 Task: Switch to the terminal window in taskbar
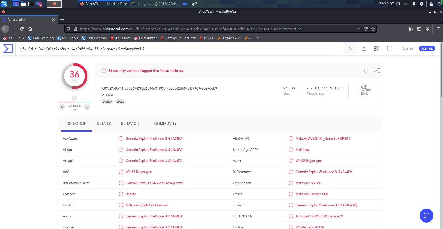[x=157, y=4]
